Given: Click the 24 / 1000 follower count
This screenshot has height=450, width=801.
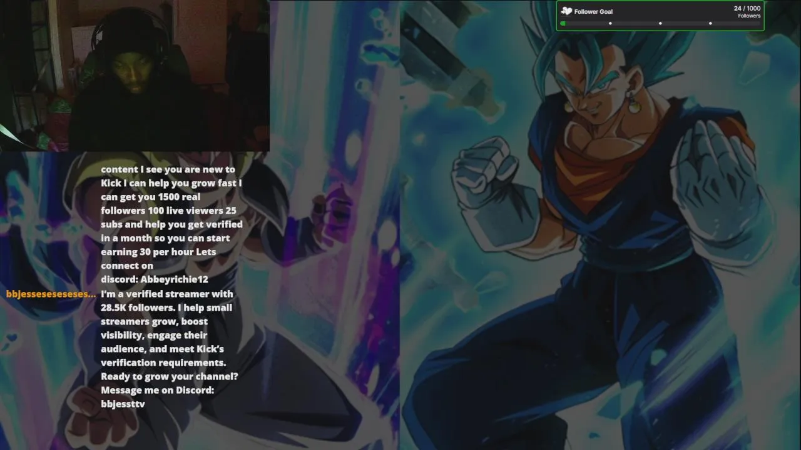Looking at the screenshot, I should click(747, 9).
